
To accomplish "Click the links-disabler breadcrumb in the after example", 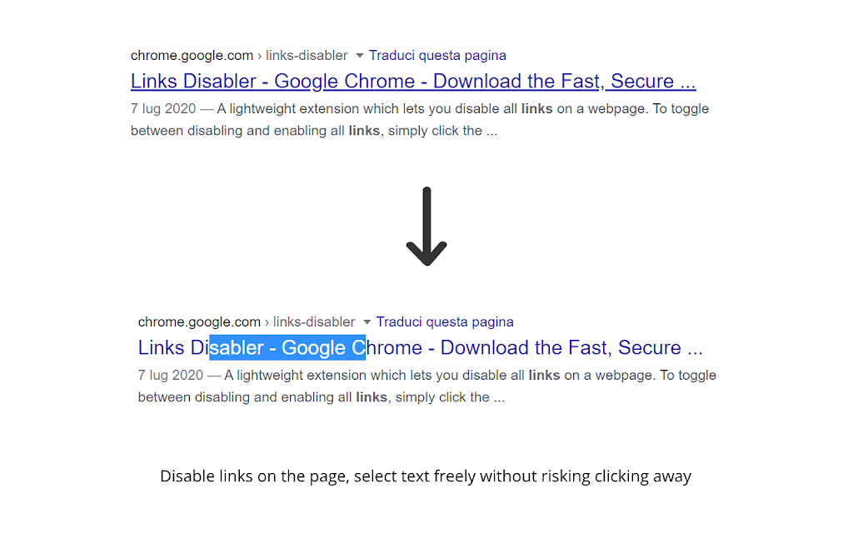I will pyautogui.click(x=314, y=322).
